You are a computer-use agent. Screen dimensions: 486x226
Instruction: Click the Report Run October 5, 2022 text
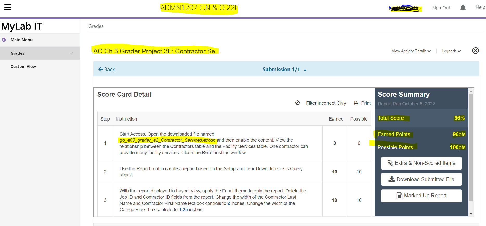coord(406,104)
